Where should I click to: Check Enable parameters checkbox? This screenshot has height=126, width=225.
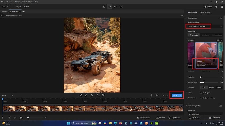(x=201, y=98)
